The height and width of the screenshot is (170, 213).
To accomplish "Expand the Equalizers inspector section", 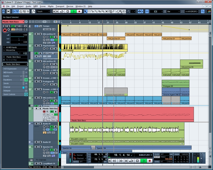I will (x=15, y=80).
